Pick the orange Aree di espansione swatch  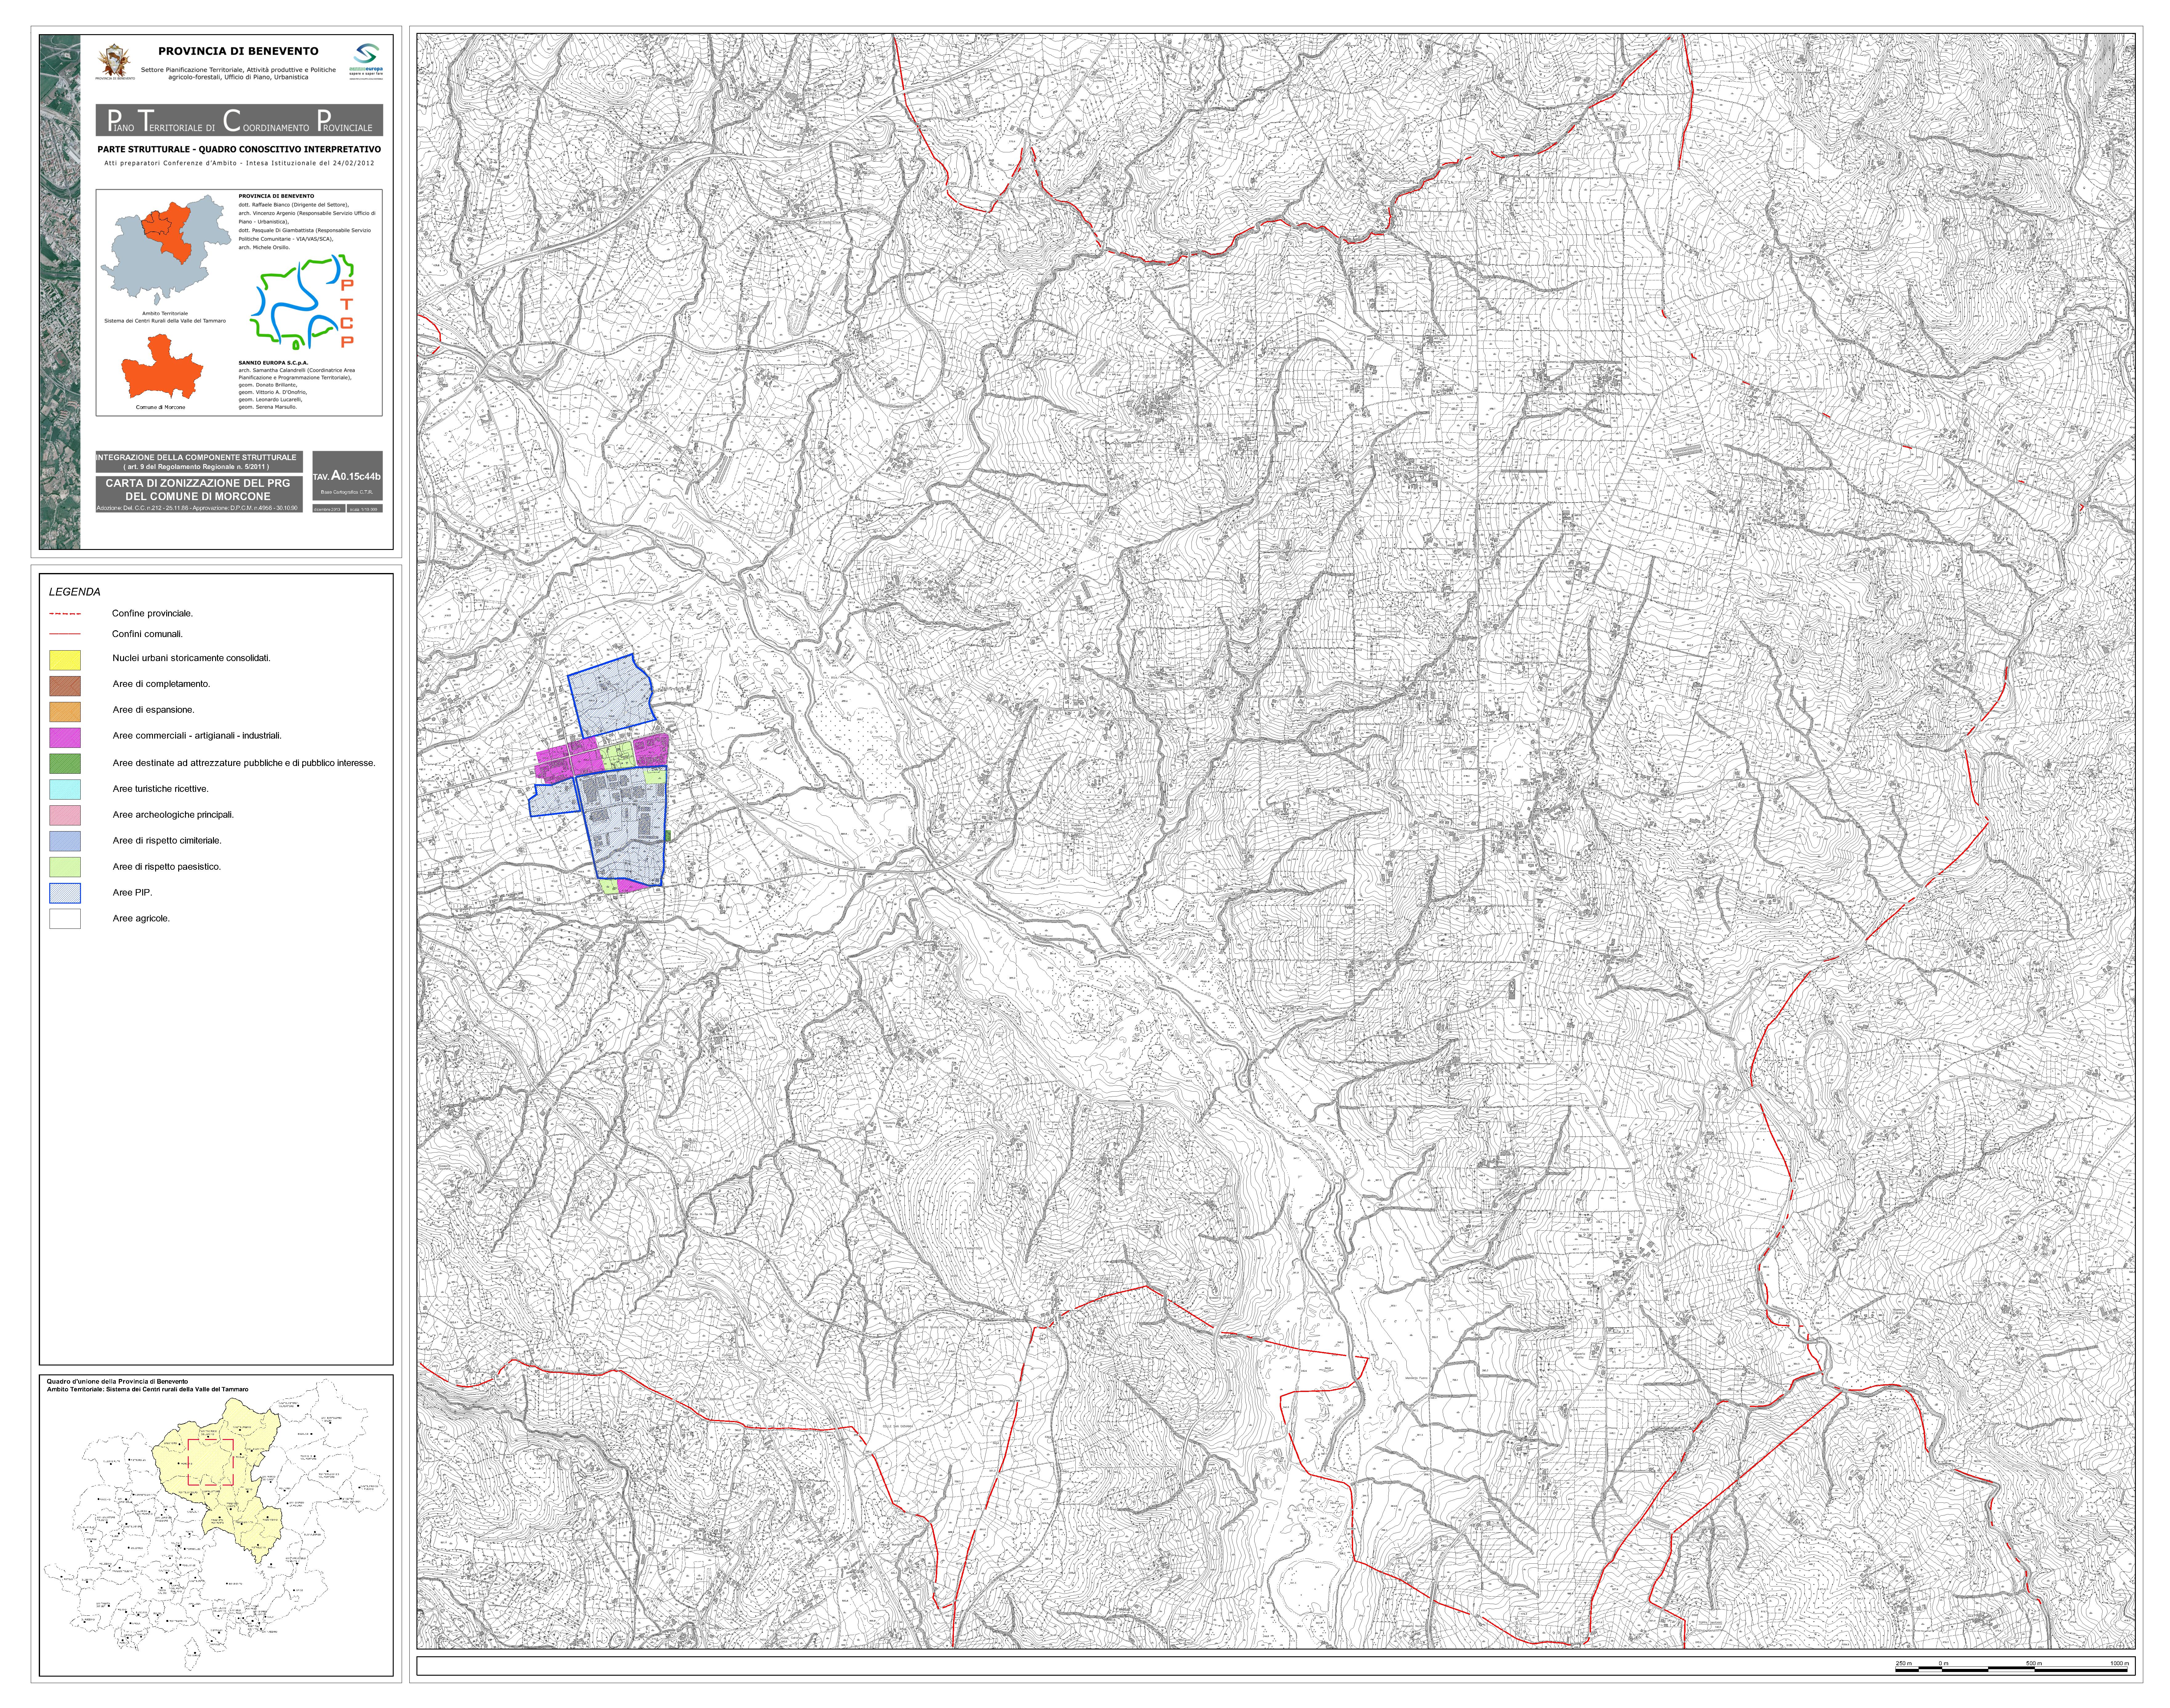tap(65, 712)
